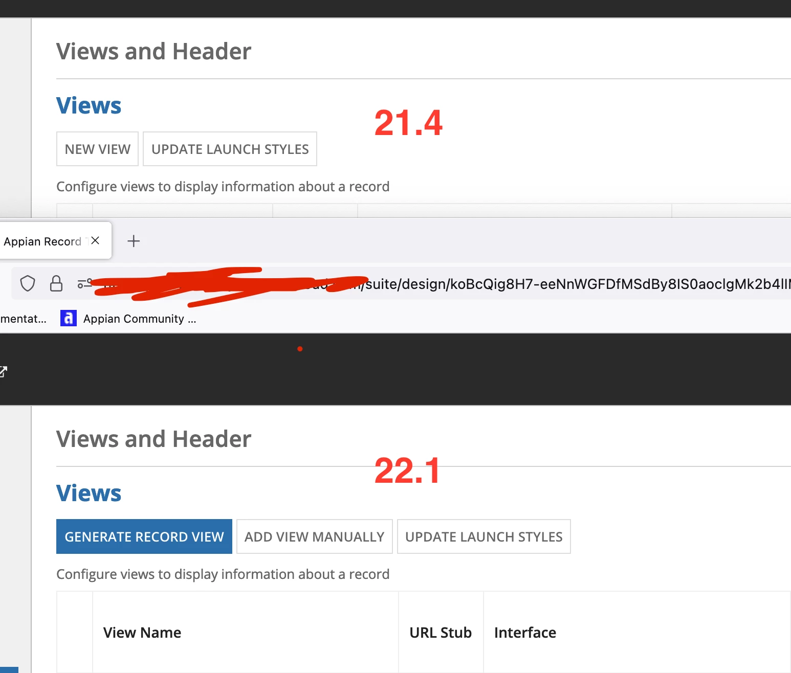Click the shield tracking protection icon

click(28, 283)
